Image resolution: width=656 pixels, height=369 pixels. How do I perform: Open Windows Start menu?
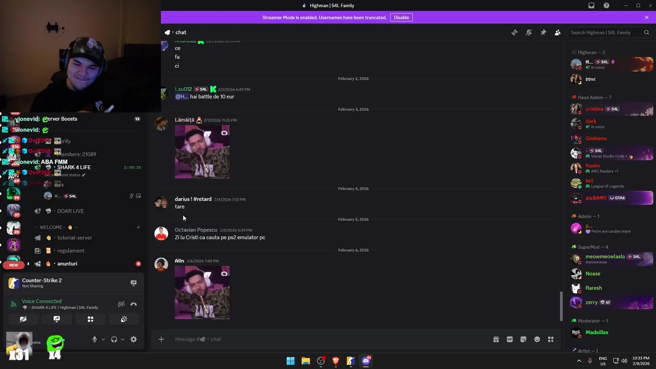click(x=291, y=361)
